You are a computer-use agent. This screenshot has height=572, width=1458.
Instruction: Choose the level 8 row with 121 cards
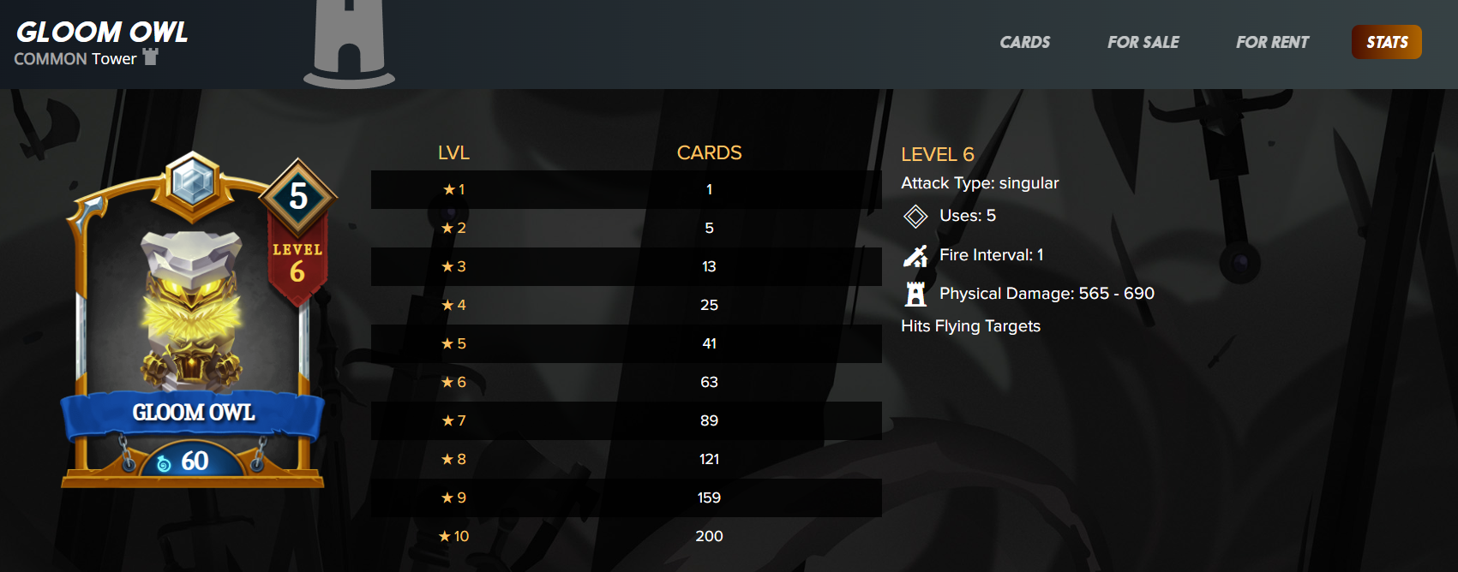tap(627, 459)
